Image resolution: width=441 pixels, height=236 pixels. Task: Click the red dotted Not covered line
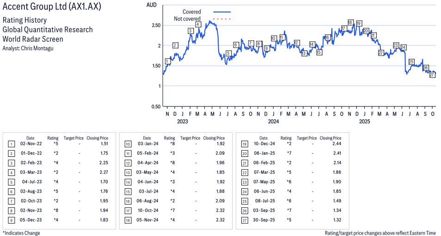(x=221, y=19)
